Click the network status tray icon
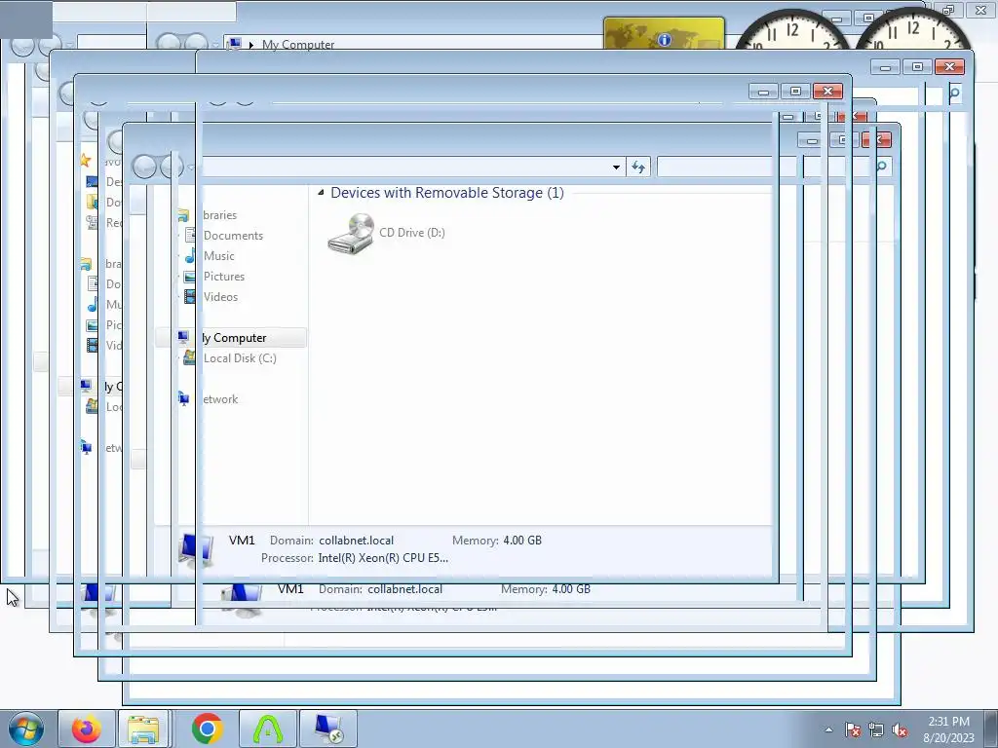Viewport: 998px width, 748px height. [876, 729]
